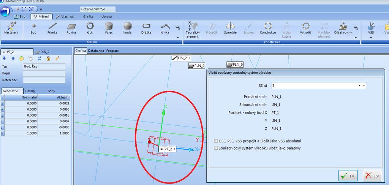Click the mouse icon in element panel

click(x=30, y=59)
